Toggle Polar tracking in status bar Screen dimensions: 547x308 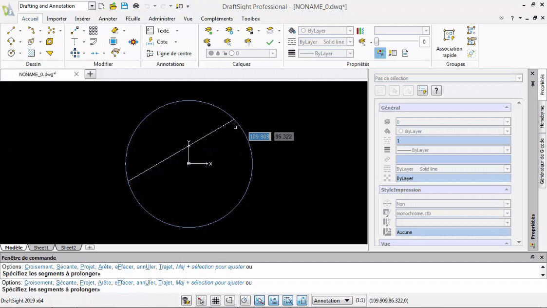(245, 300)
